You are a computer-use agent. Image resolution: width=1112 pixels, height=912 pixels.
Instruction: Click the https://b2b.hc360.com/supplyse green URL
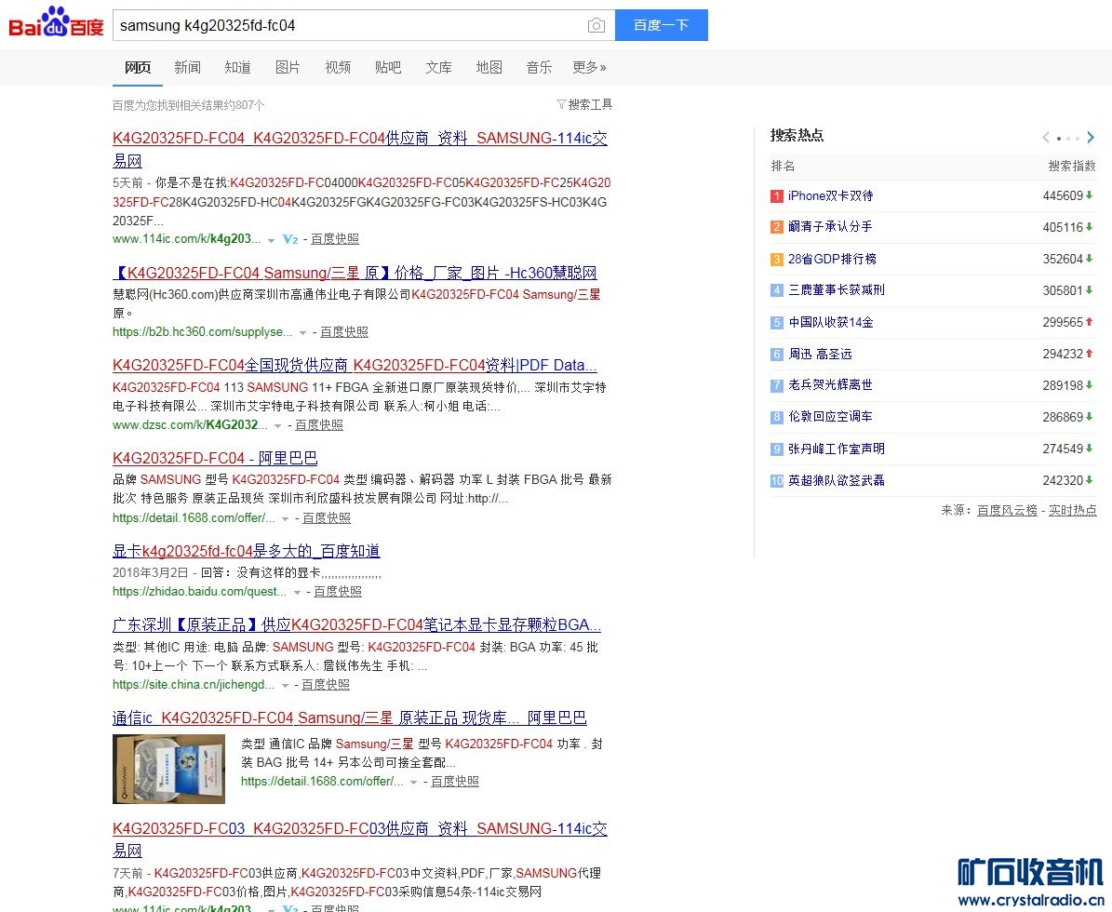click(x=202, y=332)
